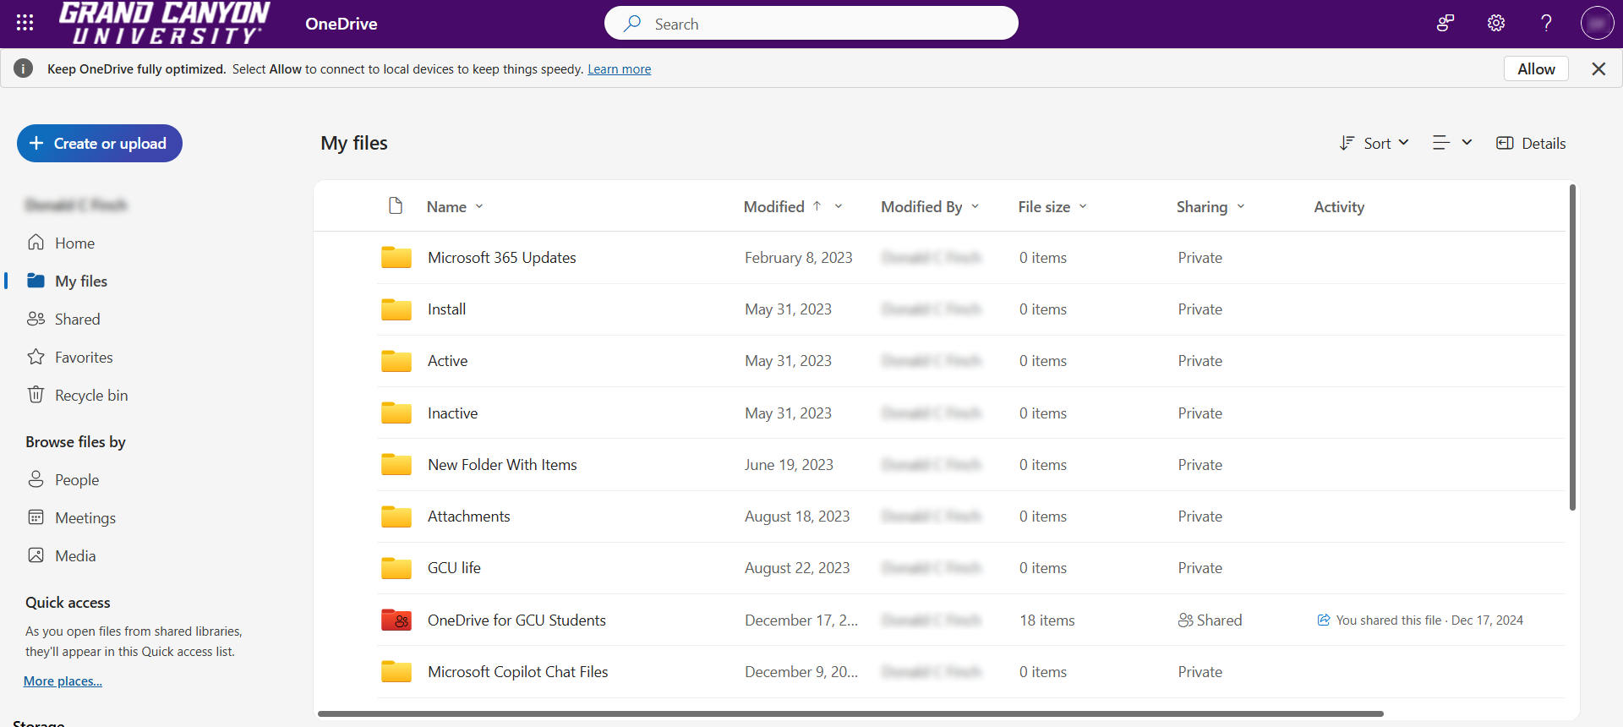Click the help question mark icon
The height and width of the screenshot is (727, 1623).
(1546, 24)
